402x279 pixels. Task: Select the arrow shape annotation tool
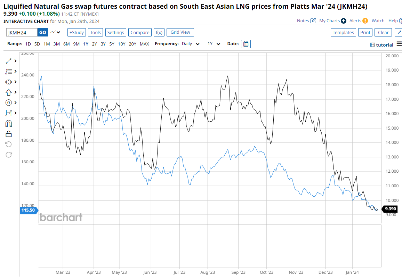pos(9,92)
